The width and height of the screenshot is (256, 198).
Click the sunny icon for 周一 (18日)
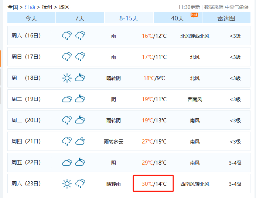click(x=67, y=78)
